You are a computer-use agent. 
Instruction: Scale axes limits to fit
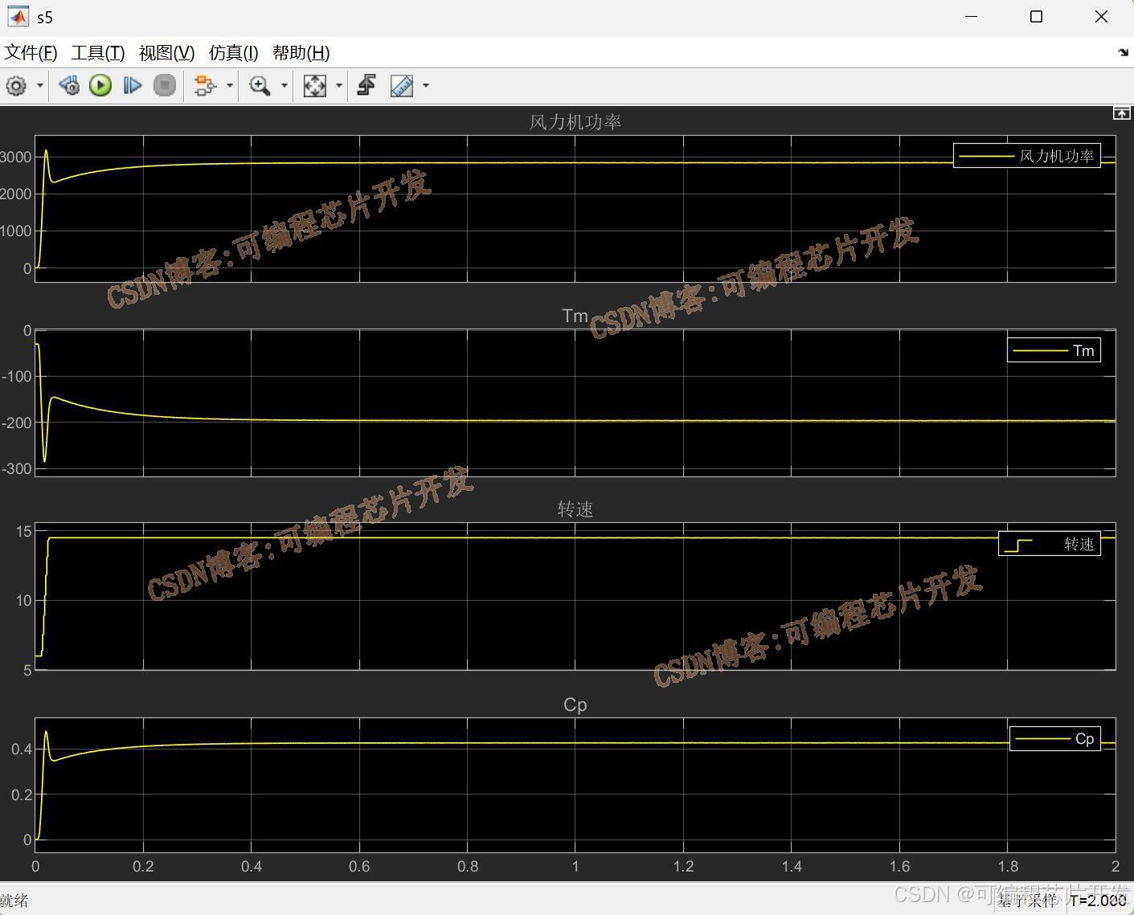[x=314, y=86]
